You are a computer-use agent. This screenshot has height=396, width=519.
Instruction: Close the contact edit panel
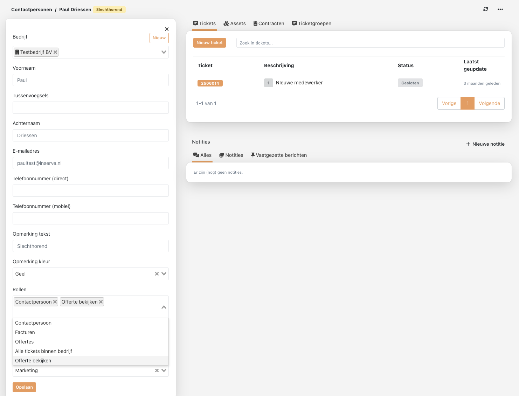(167, 29)
